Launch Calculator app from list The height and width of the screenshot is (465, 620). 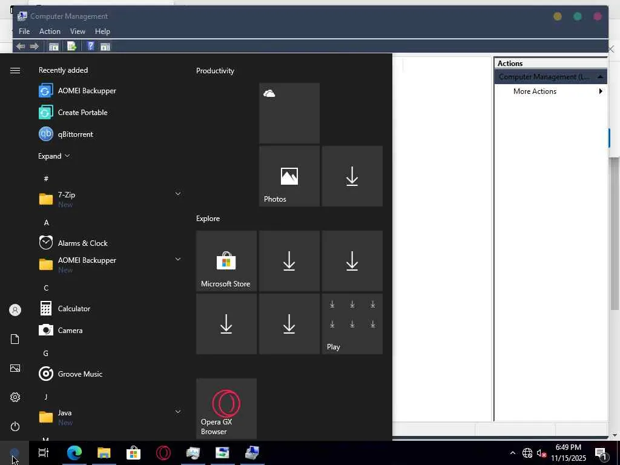point(64,308)
